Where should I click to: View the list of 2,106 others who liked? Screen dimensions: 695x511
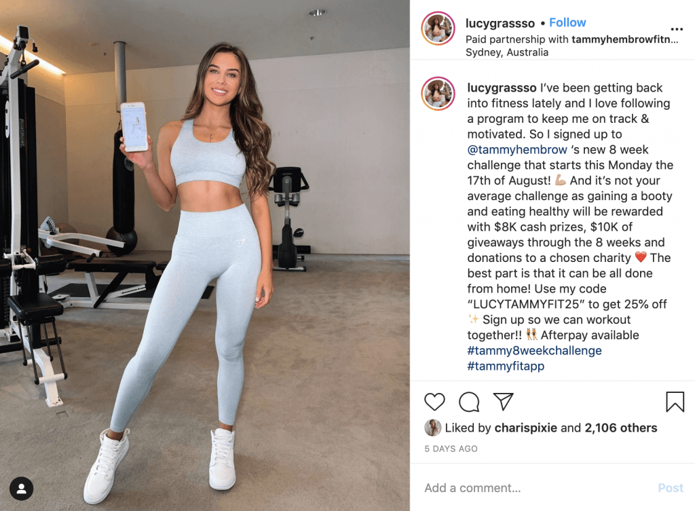[x=620, y=428]
